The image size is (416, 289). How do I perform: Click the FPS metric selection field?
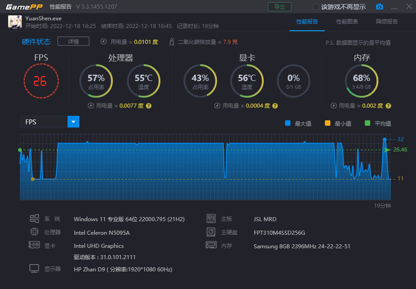click(44, 122)
